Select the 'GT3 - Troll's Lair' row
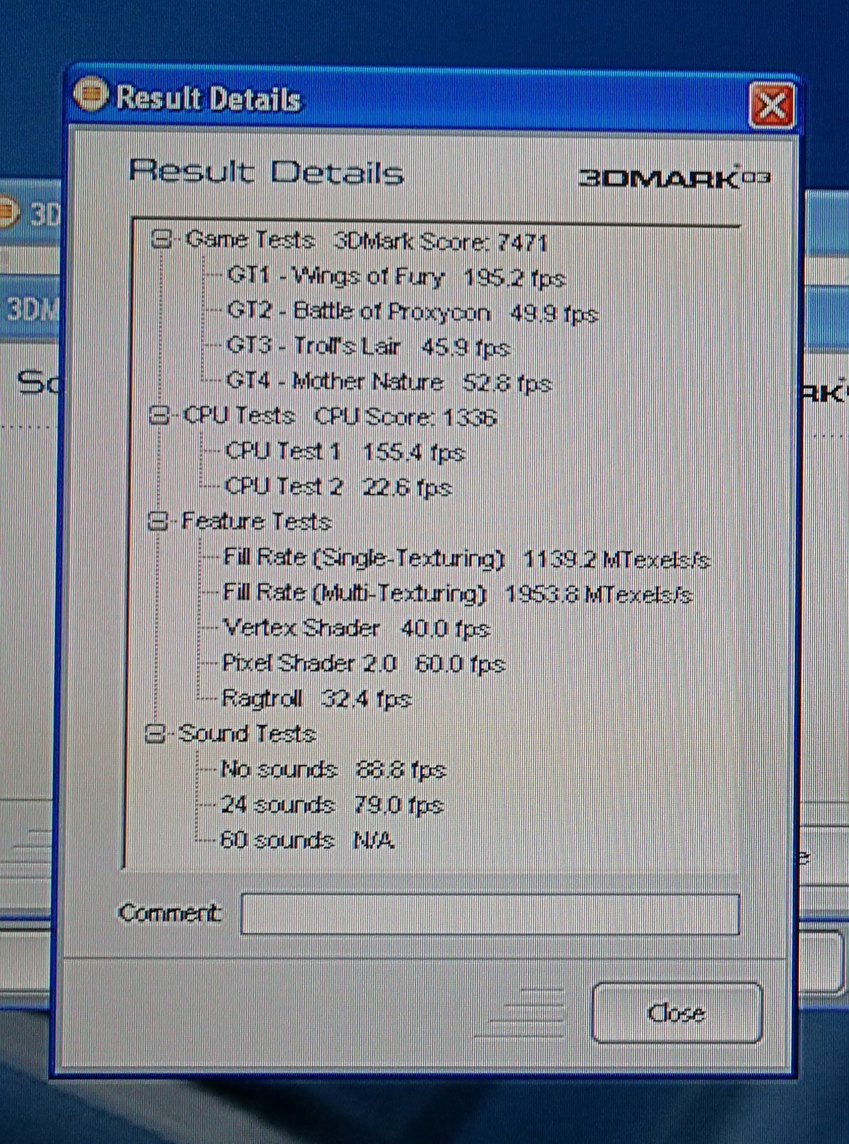Image resolution: width=849 pixels, height=1144 pixels. pyautogui.click(x=368, y=347)
